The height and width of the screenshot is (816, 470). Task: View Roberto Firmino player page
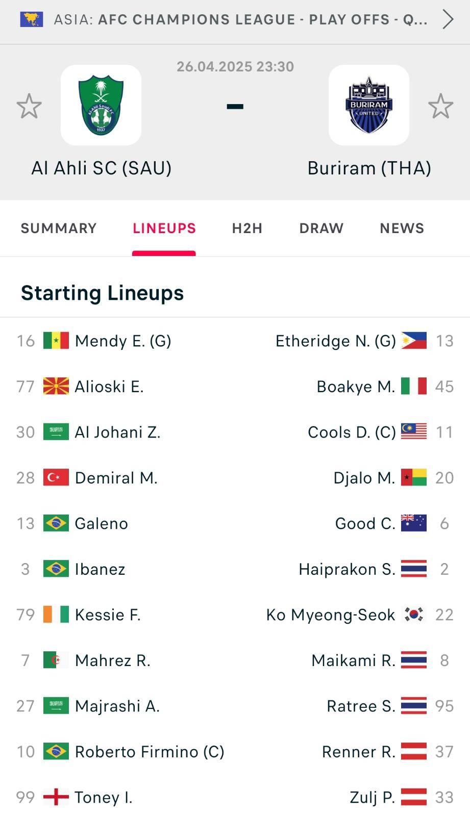(150, 752)
